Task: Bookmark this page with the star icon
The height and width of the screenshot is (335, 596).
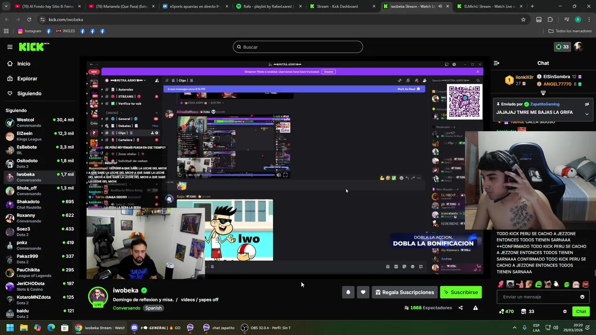Action: [x=523, y=20]
